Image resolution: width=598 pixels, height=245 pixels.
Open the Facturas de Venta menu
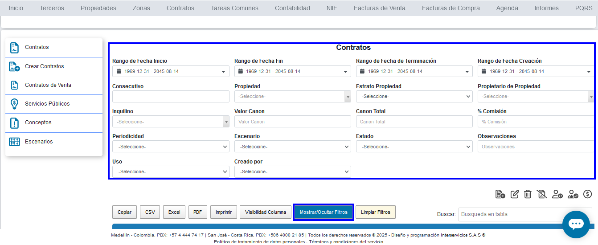pos(379,8)
